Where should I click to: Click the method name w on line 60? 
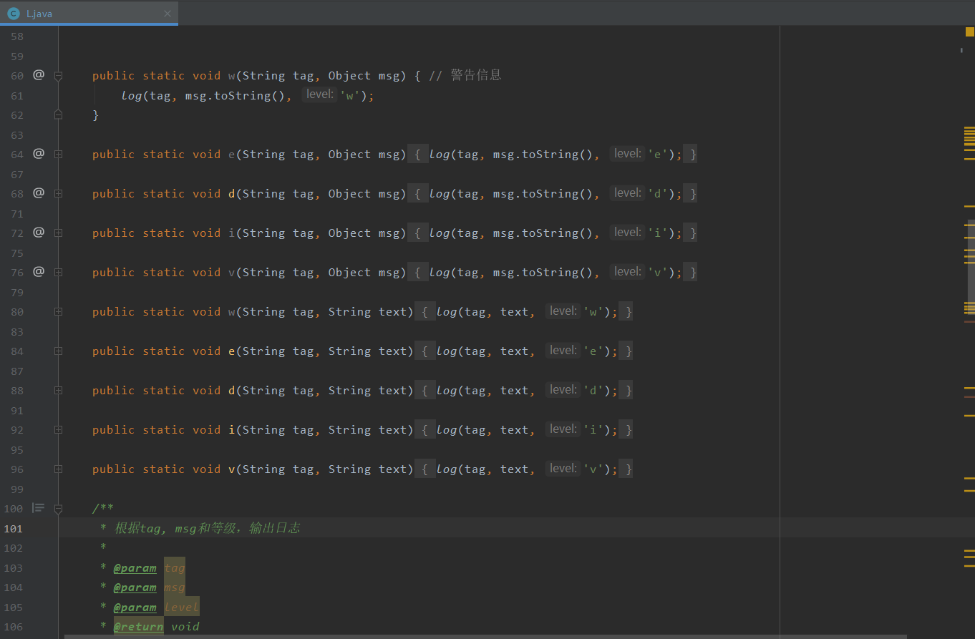coord(232,75)
